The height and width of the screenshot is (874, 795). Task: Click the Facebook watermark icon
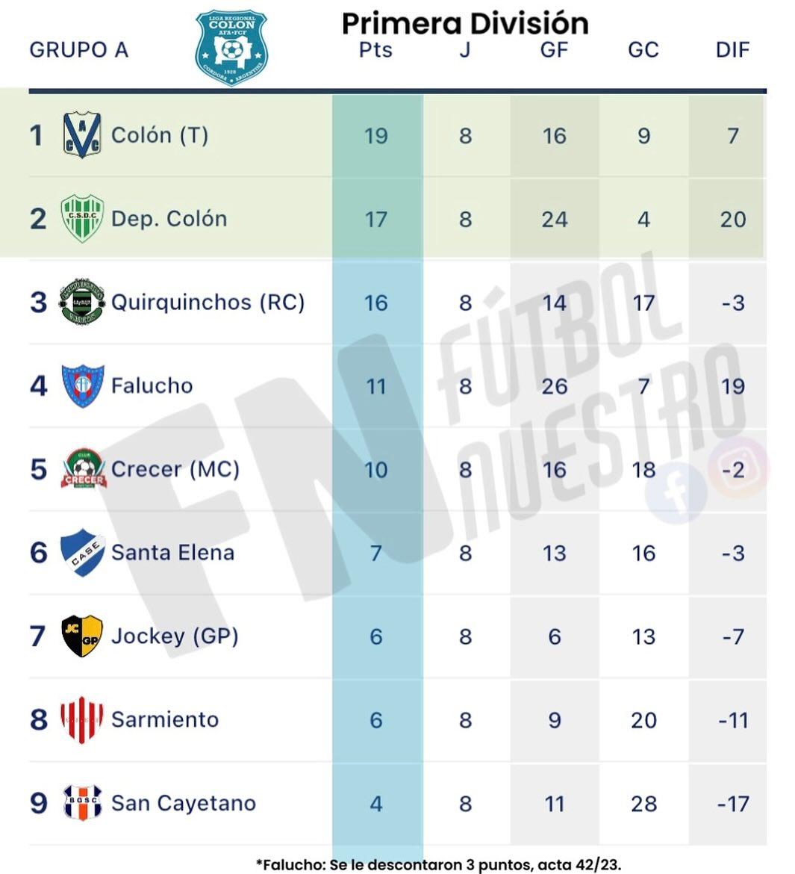point(676,494)
